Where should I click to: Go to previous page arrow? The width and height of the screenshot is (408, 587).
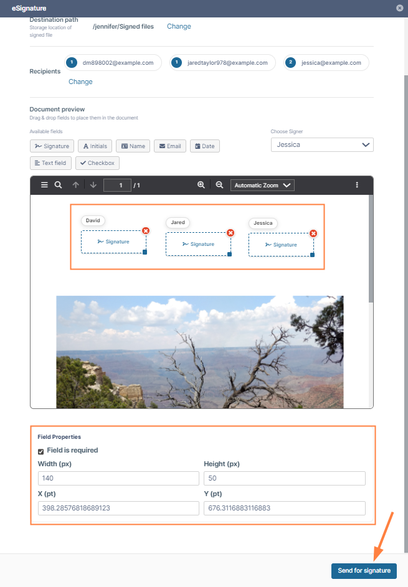75,185
